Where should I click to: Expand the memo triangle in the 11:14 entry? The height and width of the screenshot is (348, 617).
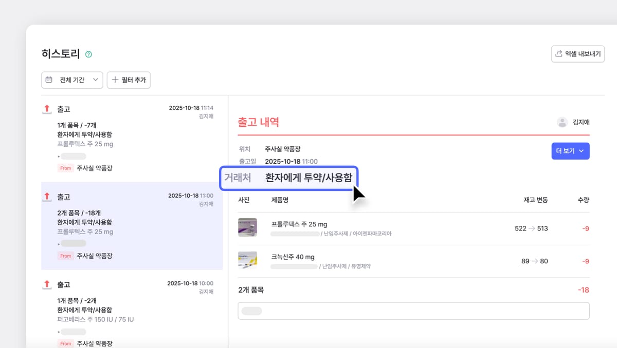[x=59, y=156]
